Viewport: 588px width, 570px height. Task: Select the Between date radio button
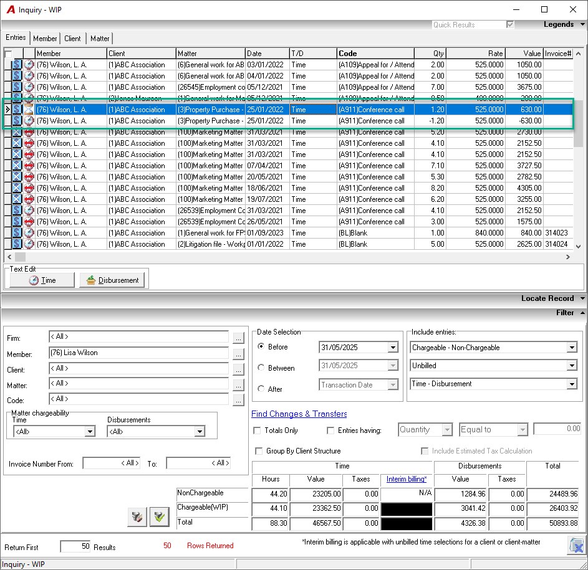pos(261,368)
